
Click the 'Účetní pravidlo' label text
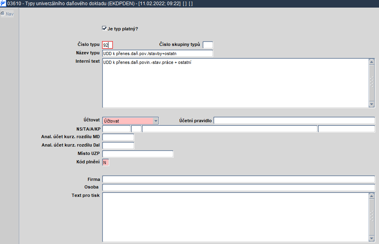pos(195,121)
